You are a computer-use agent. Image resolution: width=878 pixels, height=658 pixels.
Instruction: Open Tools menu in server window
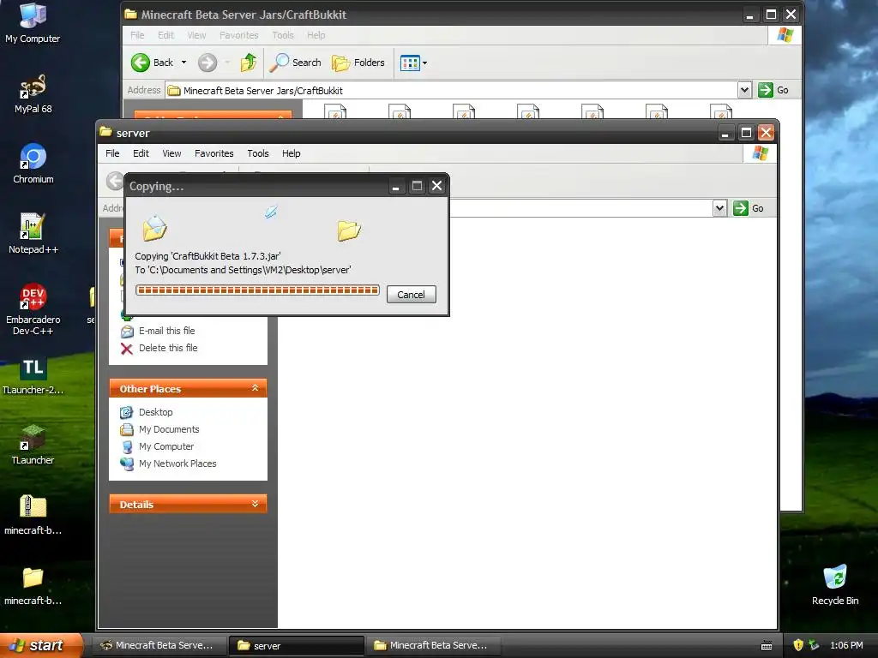(x=257, y=153)
